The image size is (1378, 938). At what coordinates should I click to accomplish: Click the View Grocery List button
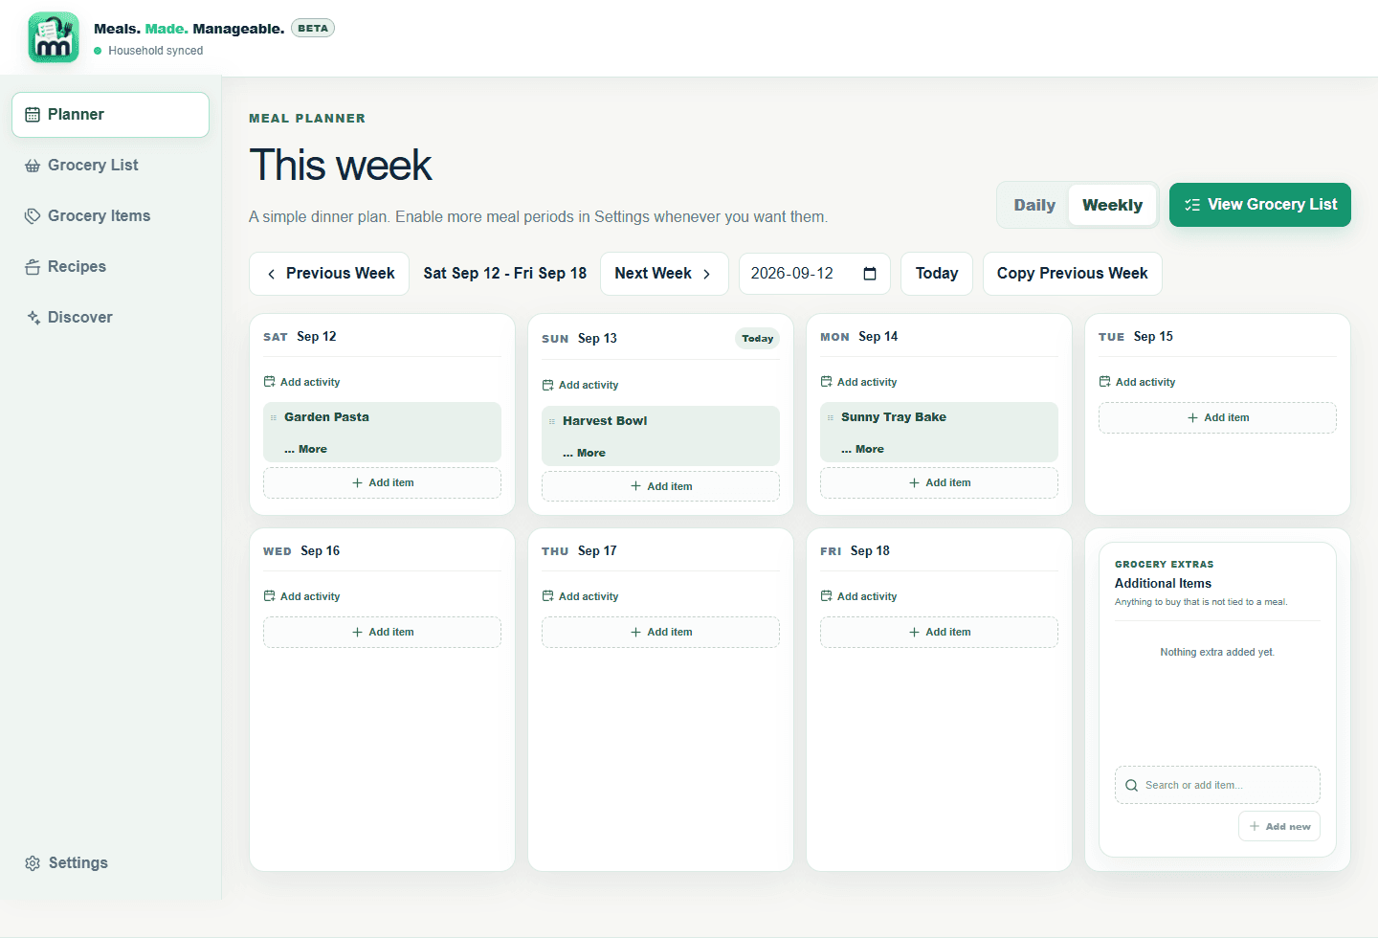pos(1259,205)
